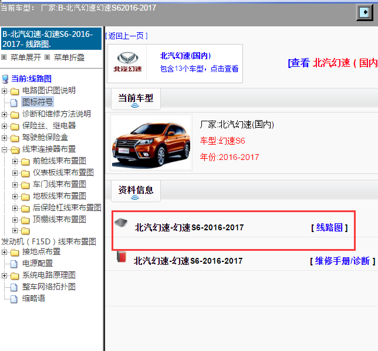The width and height of the screenshot is (378, 351).
Task: Click the red book icon beside 维修手册 entry
Action: click(122, 257)
